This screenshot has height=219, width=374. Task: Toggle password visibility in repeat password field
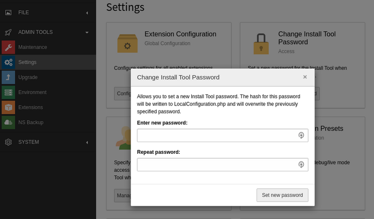pyautogui.click(x=301, y=164)
